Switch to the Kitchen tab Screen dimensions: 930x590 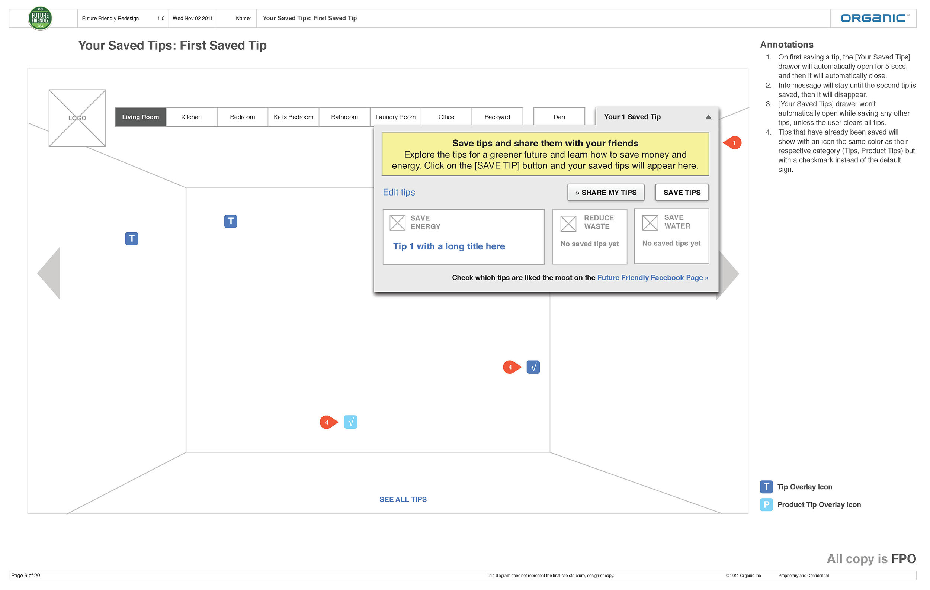point(192,117)
